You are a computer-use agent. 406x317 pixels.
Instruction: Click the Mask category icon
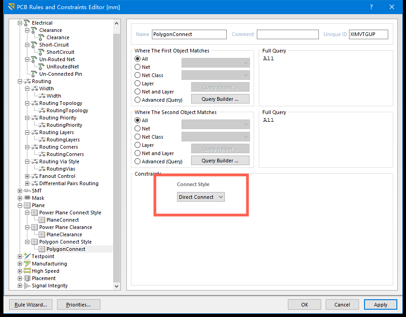(x=27, y=198)
